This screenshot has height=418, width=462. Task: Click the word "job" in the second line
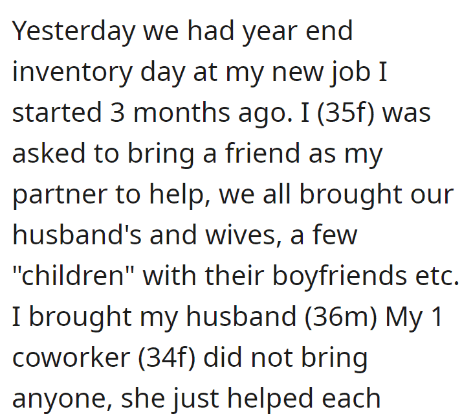[350, 73]
